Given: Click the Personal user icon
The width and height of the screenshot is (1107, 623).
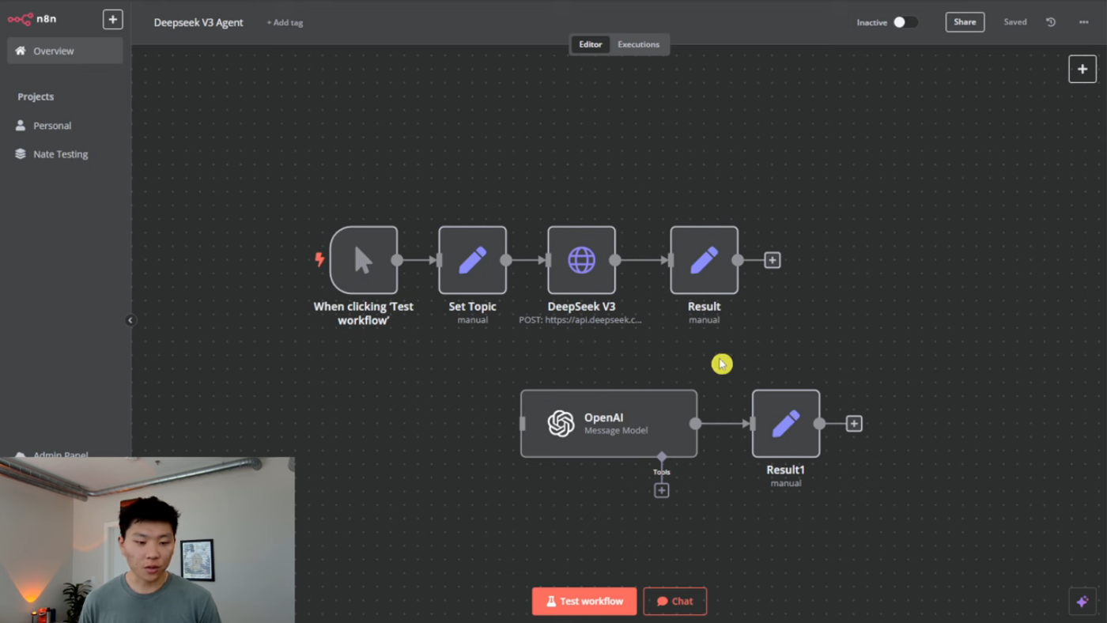Looking at the screenshot, I should pyautogui.click(x=21, y=125).
